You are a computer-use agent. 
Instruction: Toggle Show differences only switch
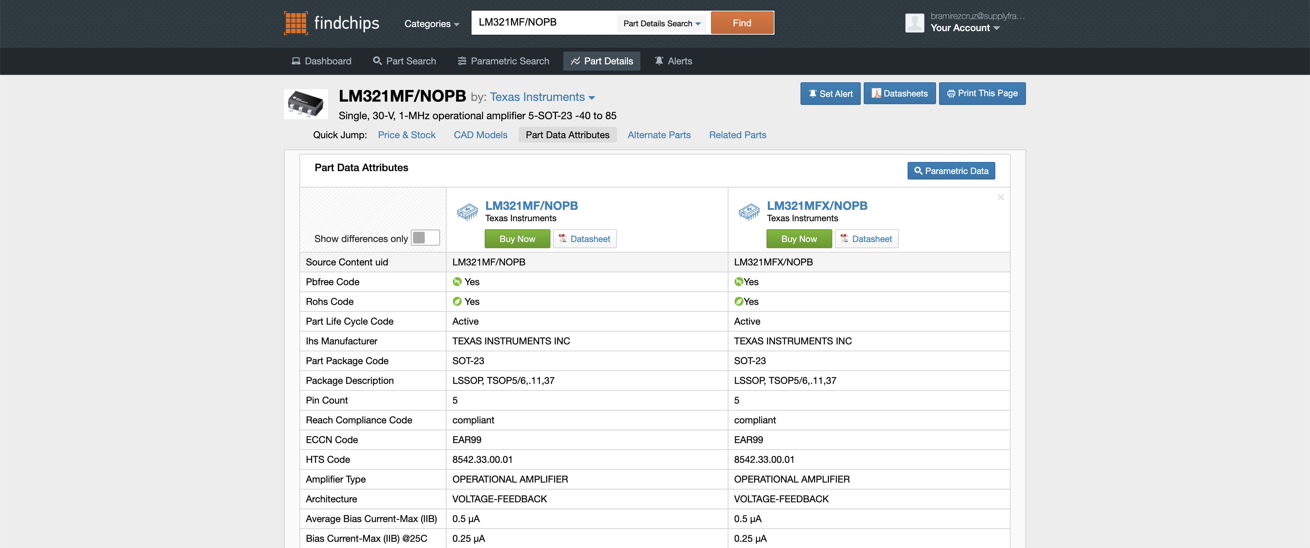pos(425,238)
